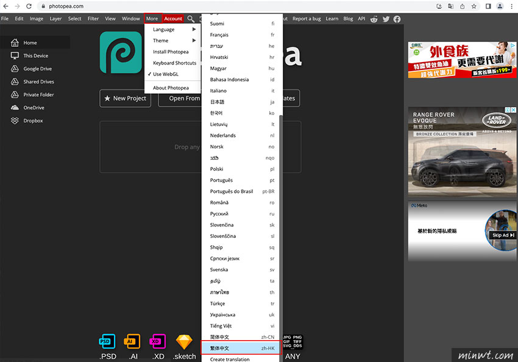The width and height of the screenshot is (518, 362).
Task: Click the .AI file format icon
Action: pos(132,341)
